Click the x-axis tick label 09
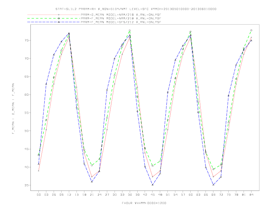The height and width of the screenshot is (212, 274). click(x=61, y=195)
